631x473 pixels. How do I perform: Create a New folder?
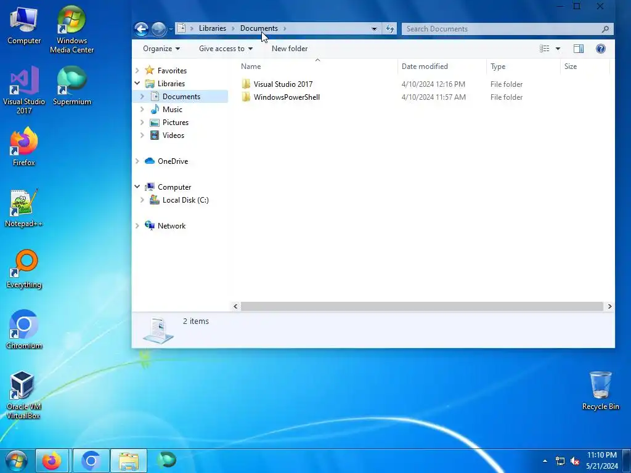click(290, 49)
